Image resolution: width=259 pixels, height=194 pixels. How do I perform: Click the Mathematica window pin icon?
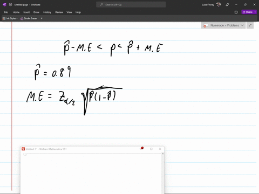click(142, 148)
